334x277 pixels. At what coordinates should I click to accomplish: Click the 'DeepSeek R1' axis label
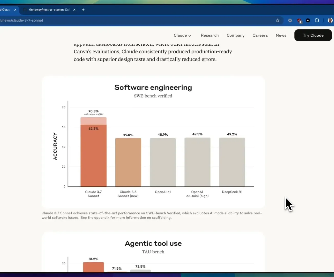click(x=232, y=192)
